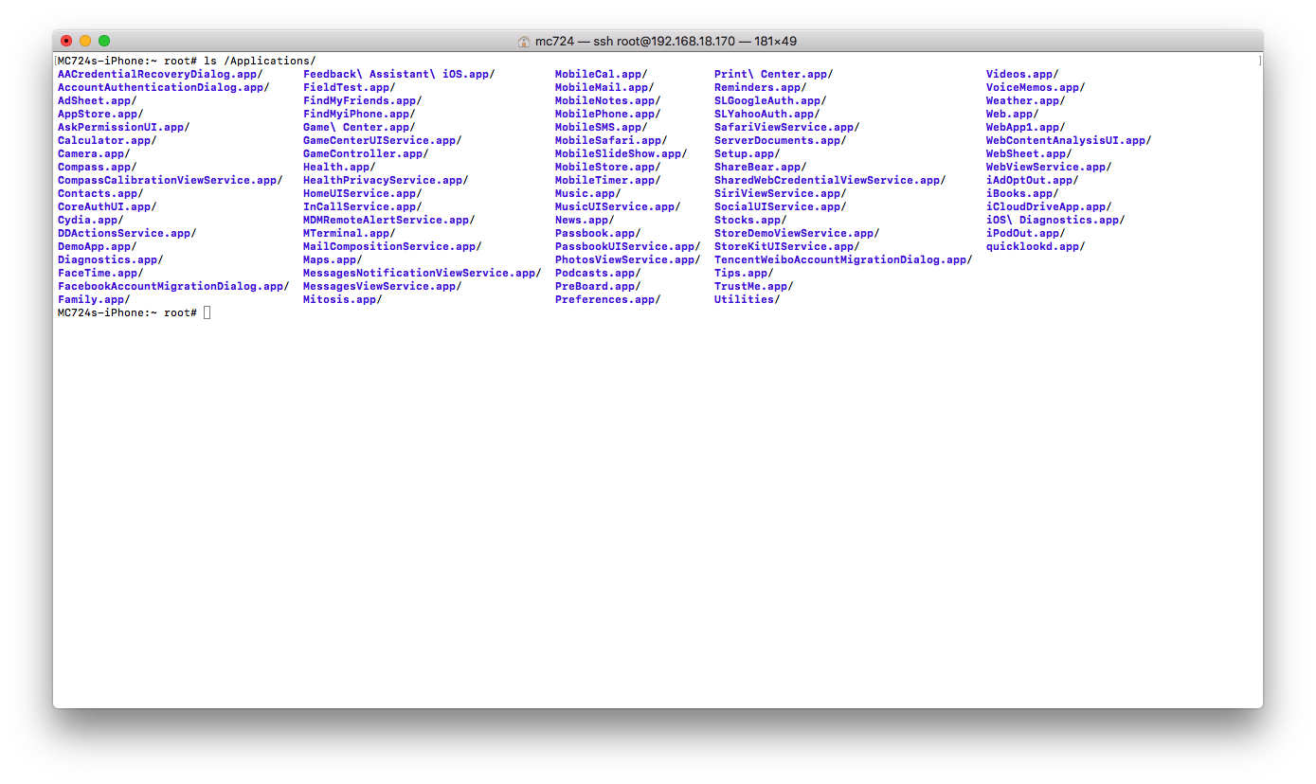Click the 'ShareBear.app/' directory
The image size is (1316, 784).
pyautogui.click(x=761, y=167)
